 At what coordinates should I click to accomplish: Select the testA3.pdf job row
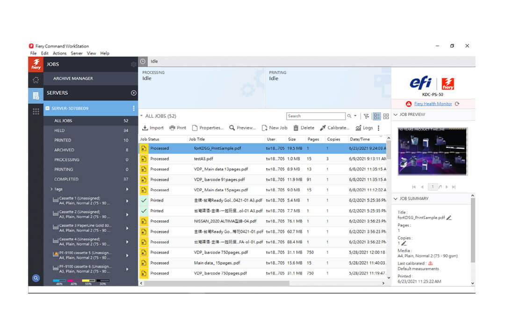[262, 159]
